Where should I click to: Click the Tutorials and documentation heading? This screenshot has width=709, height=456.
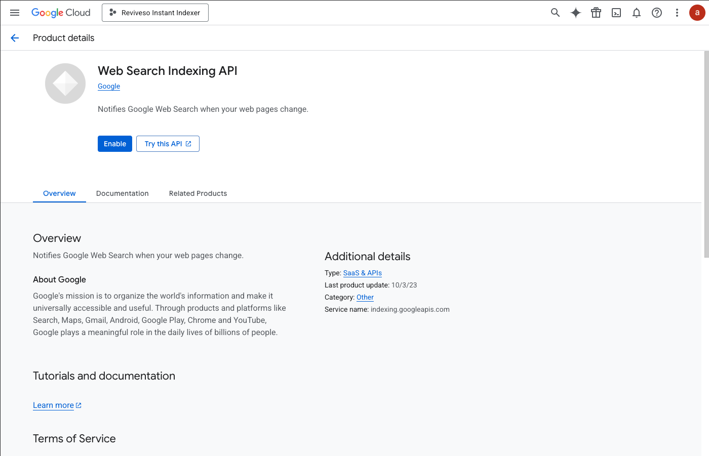104,376
